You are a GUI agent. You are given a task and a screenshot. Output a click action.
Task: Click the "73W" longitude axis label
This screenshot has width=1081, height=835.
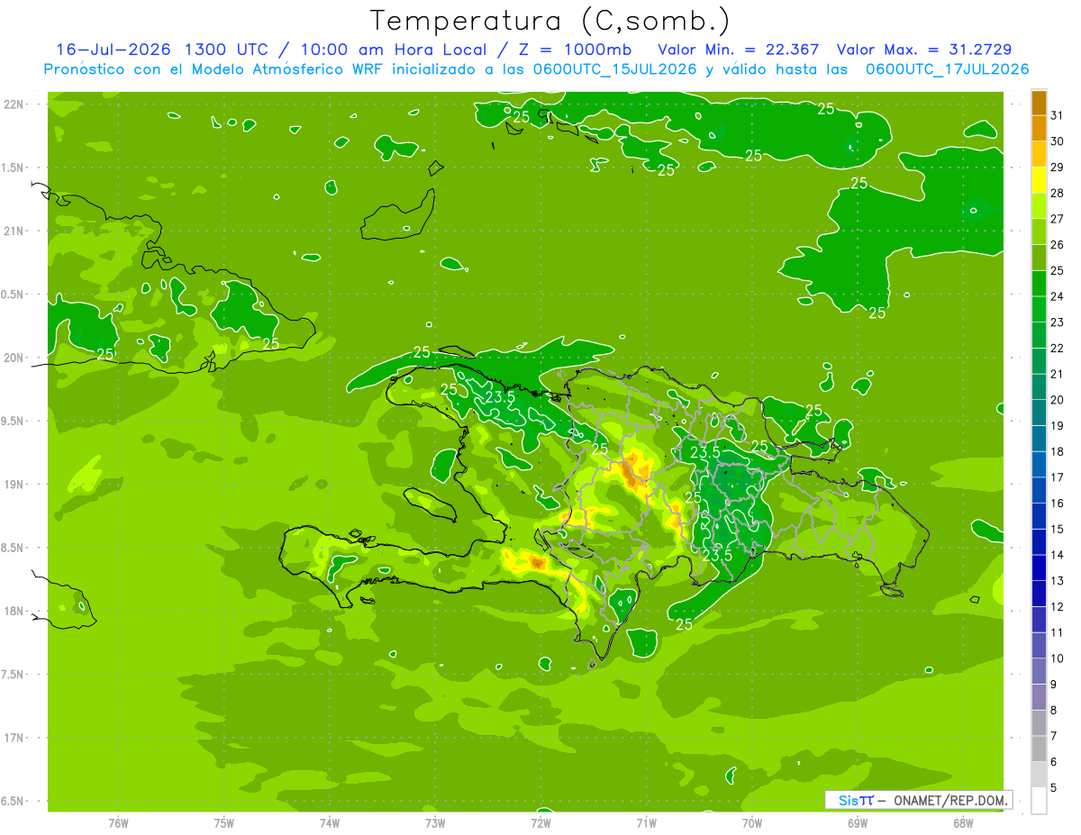pyautogui.click(x=435, y=823)
